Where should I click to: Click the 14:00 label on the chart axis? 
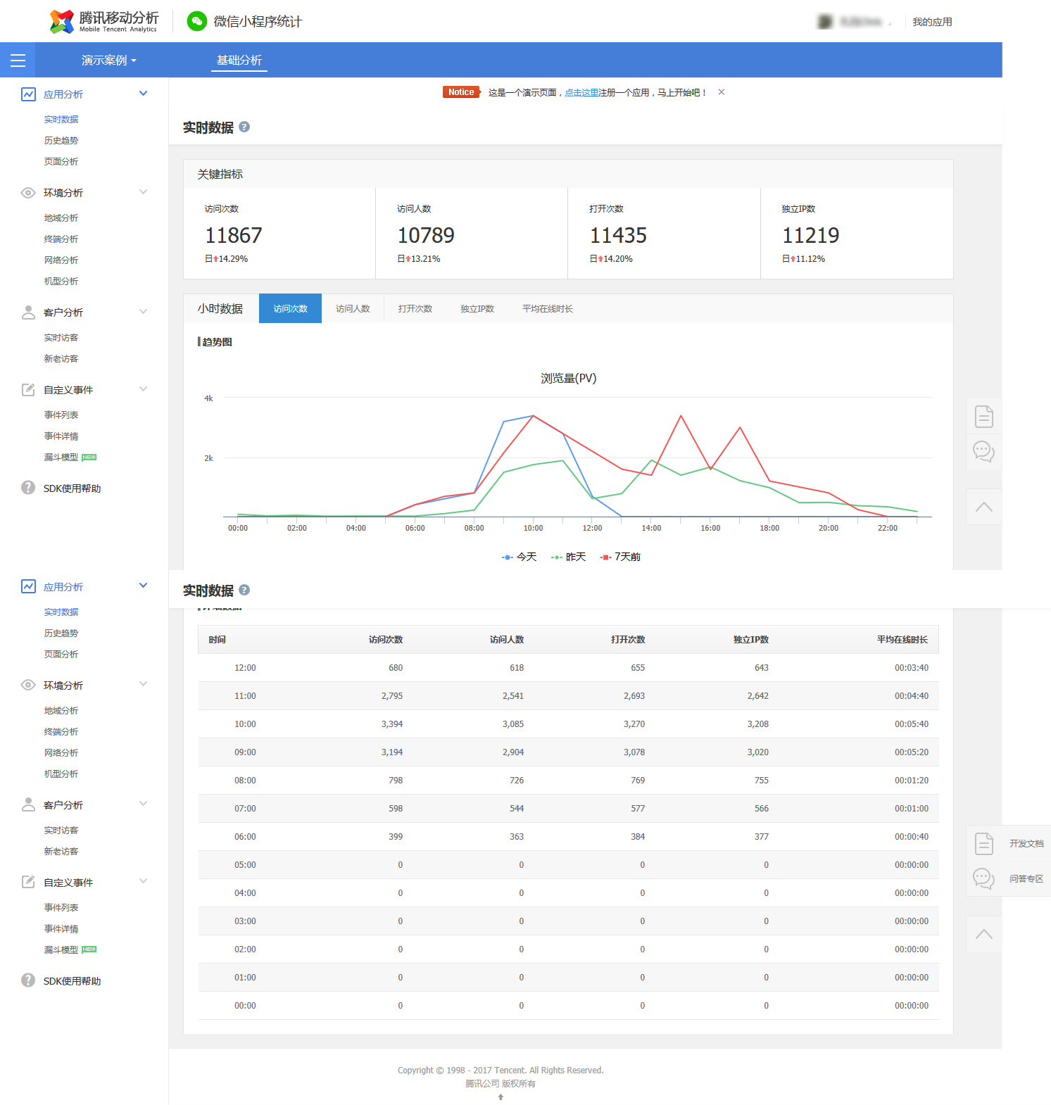(651, 528)
